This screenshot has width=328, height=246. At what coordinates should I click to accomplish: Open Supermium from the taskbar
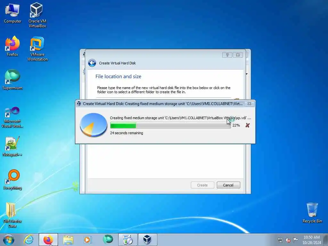[x=108, y=240]
